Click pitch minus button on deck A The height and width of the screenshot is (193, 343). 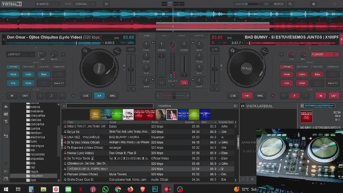128,89
